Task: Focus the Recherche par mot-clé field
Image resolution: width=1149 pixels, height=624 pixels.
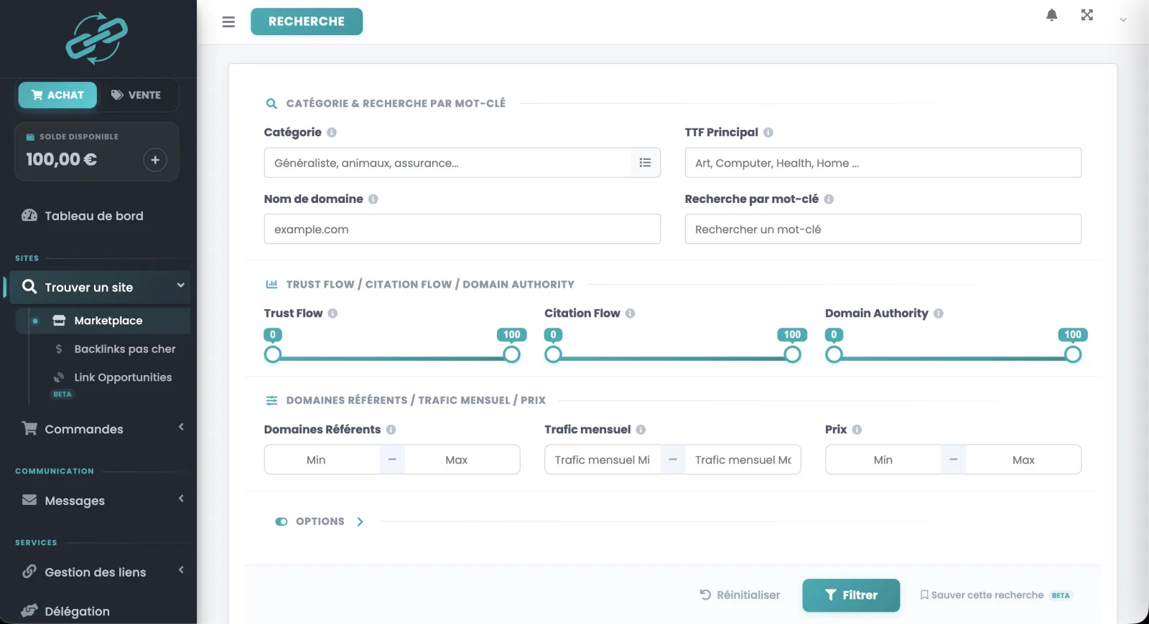Action: [883, 230]
